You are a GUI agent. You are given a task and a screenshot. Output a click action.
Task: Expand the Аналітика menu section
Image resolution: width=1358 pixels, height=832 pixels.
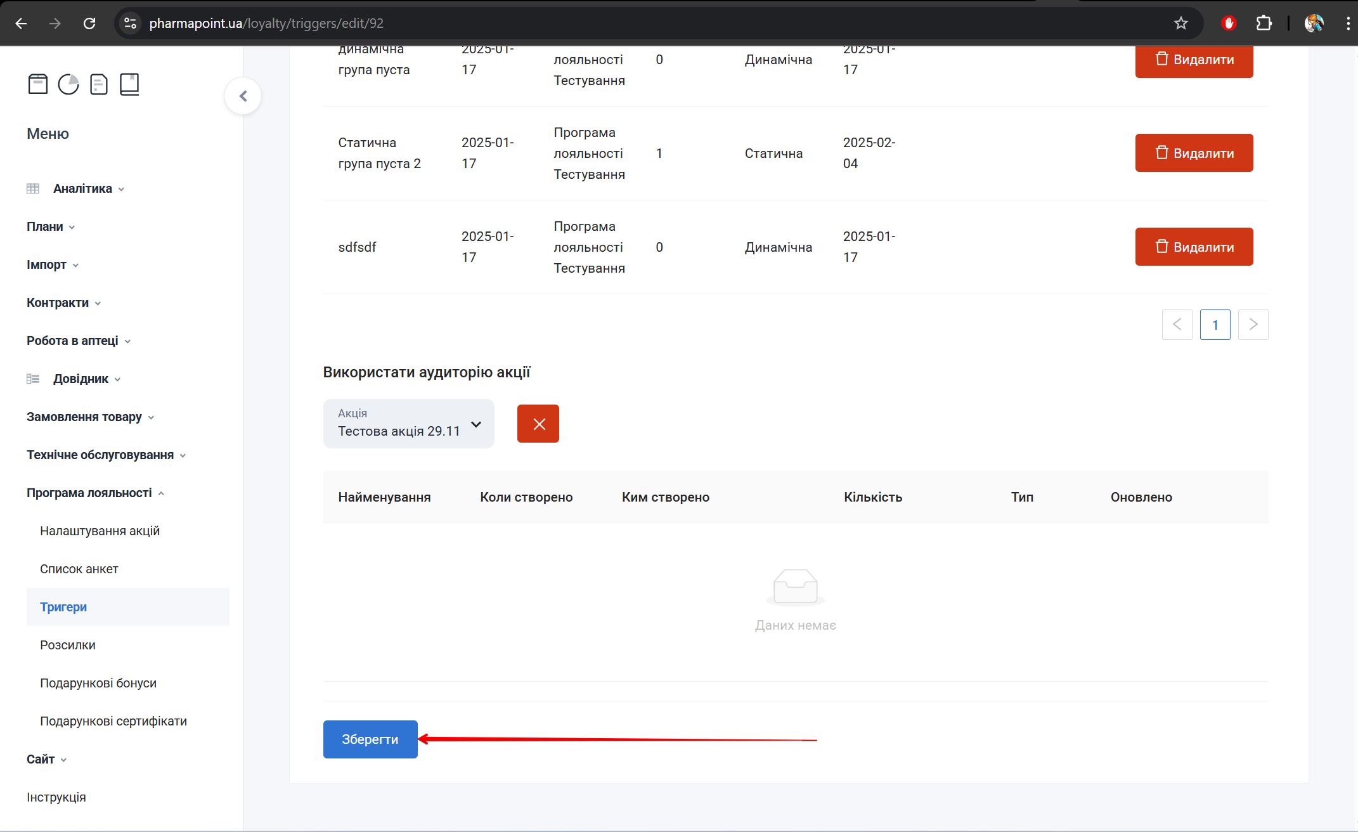[x=82, y=188]
